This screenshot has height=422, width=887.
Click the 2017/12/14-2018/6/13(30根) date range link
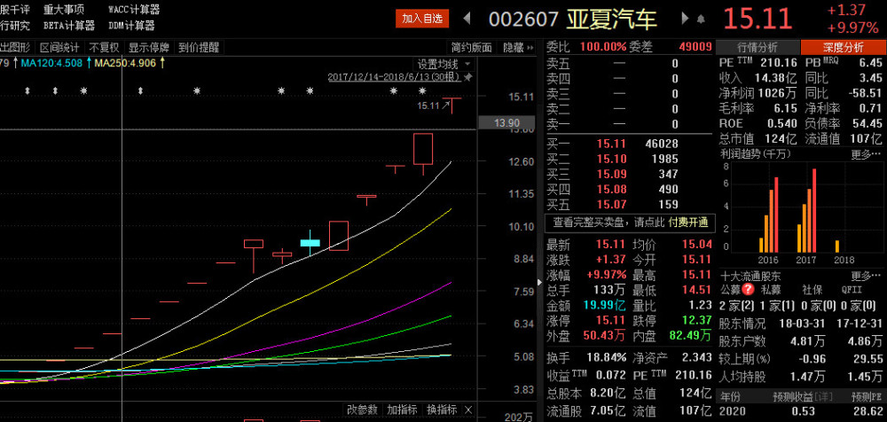point(395,77)
